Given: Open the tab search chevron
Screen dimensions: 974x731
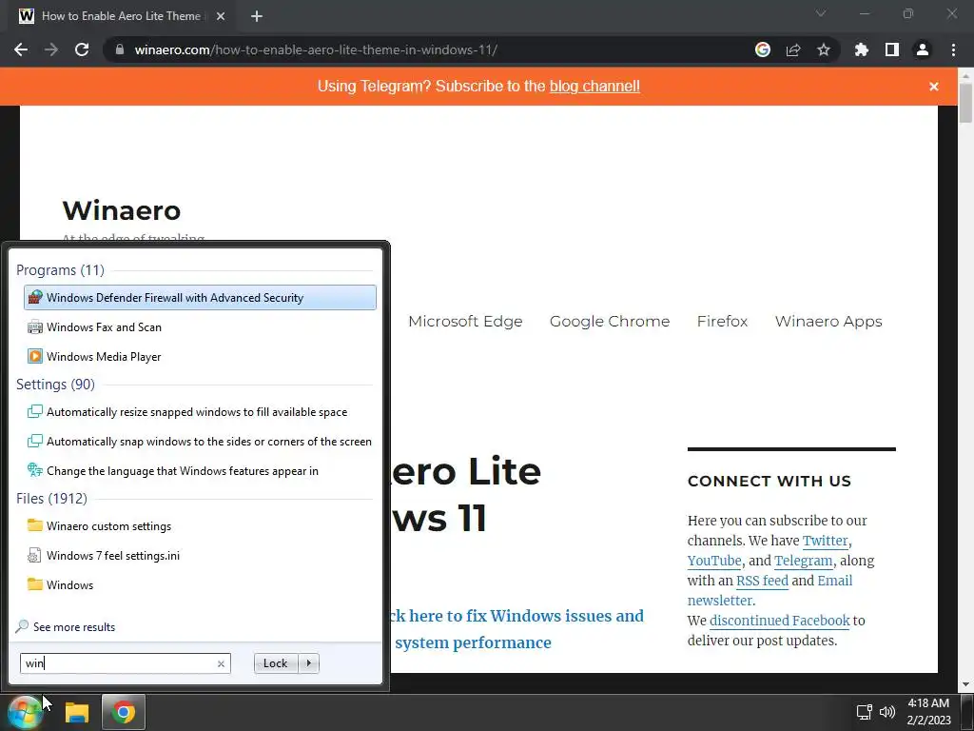Looking at the screenshot, I should [x=821, y=13].
